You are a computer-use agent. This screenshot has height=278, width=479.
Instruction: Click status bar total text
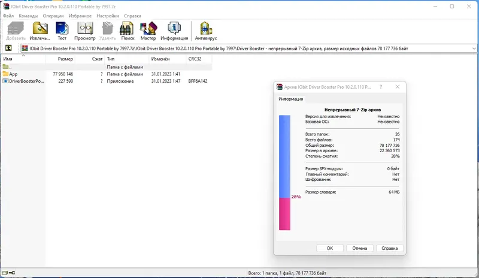coord(287,273)
